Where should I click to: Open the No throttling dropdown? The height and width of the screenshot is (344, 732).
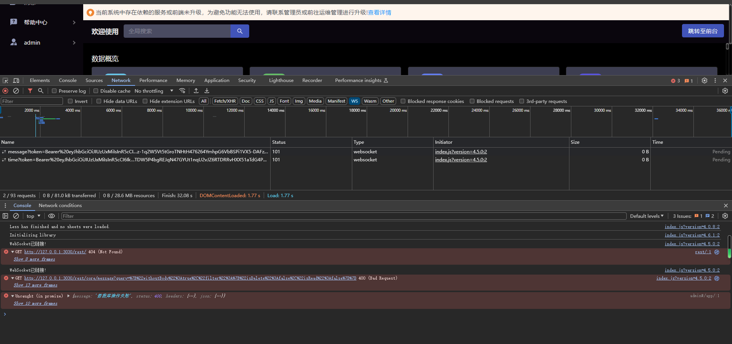click(x=154, y=91)
